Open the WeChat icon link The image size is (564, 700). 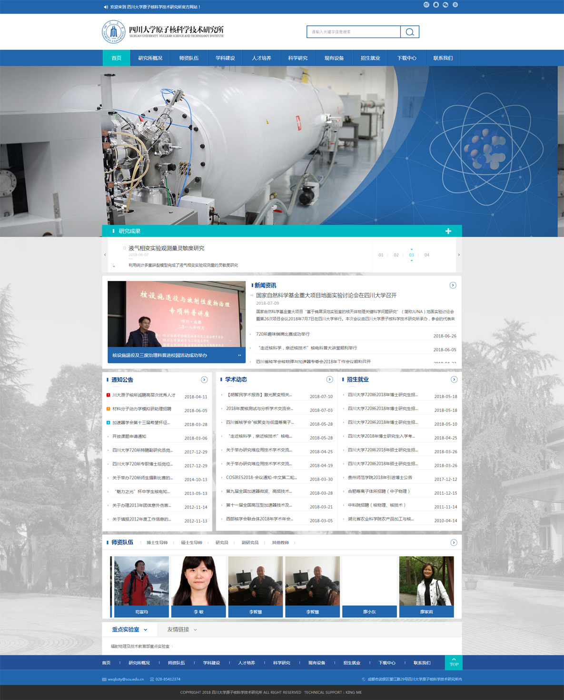point(445,5)
